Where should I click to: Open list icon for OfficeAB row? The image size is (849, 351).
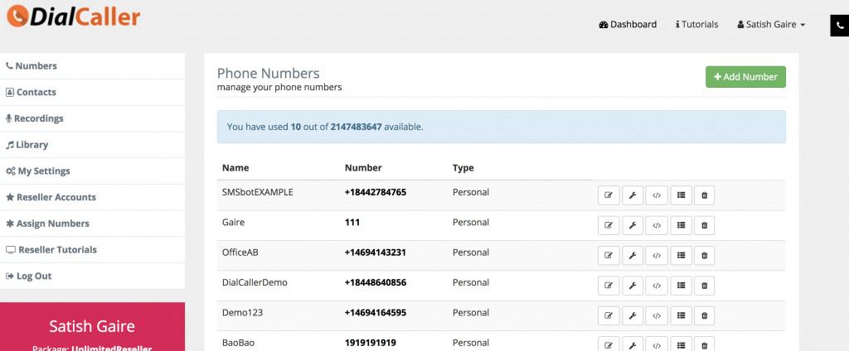point(682,255)
